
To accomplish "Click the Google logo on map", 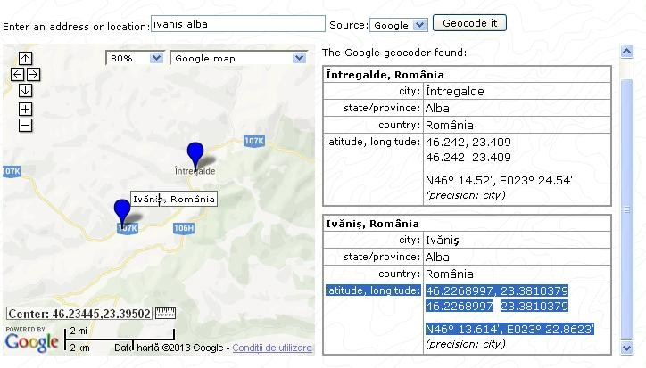I will (x=32, y=341).
